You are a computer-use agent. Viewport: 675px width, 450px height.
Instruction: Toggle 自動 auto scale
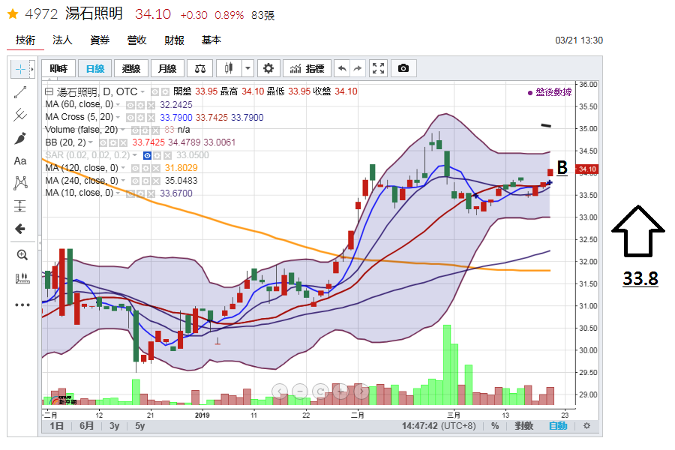pyautogui.click(x=558, y=426)
